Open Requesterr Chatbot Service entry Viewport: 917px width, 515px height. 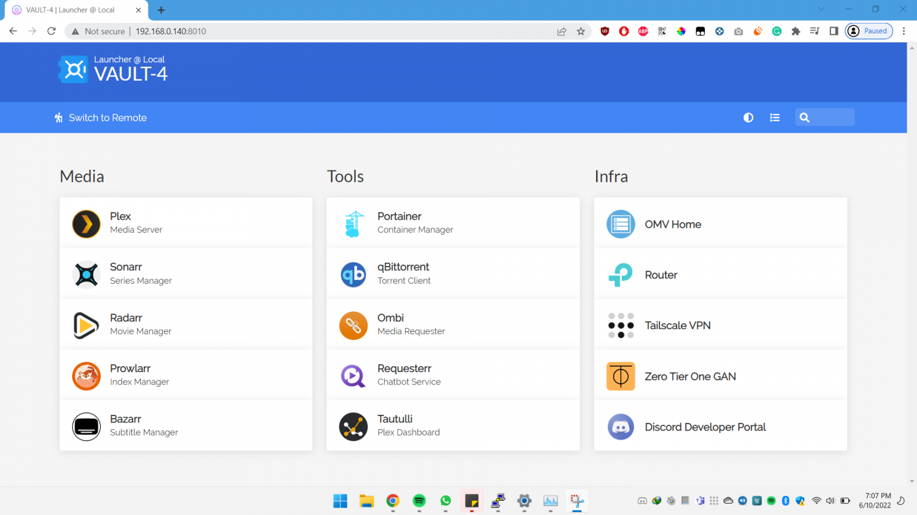point(453,375)
